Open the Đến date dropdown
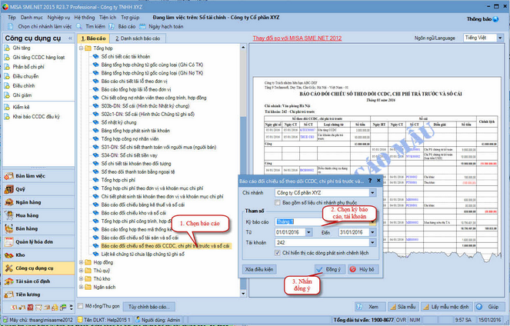 tap(372, 232)
